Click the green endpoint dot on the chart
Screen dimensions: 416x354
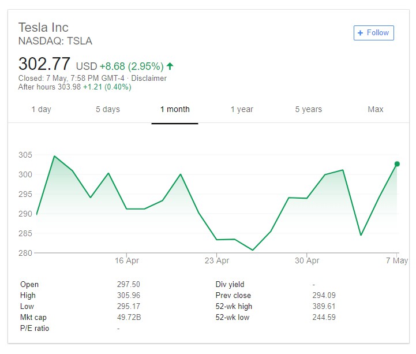(397, 164)
